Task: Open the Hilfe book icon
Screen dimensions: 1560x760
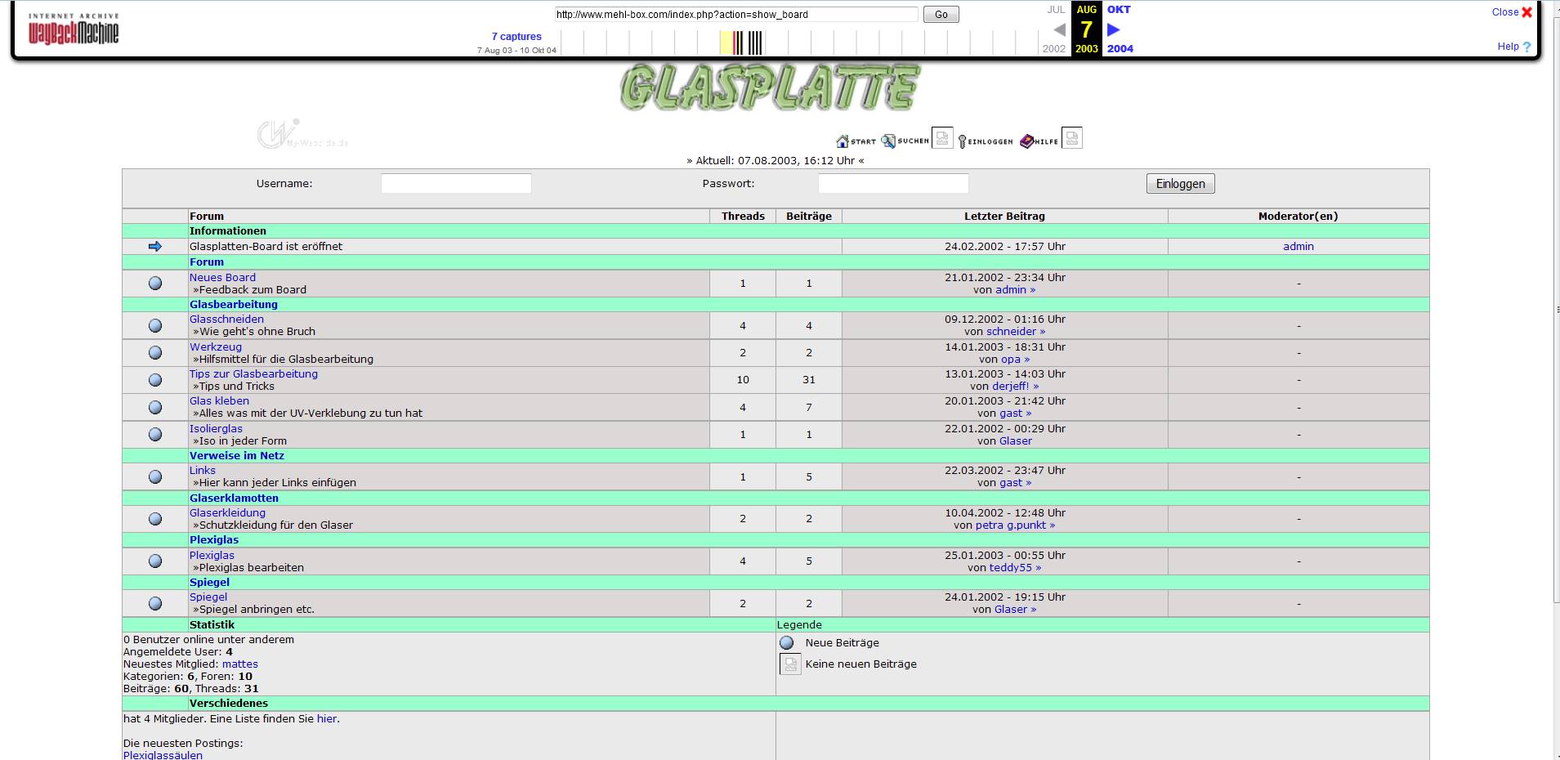Action: click(x=1027, y=141)
